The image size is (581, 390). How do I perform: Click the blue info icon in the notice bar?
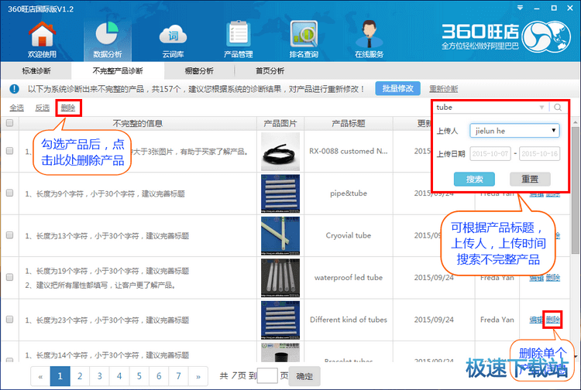(x=14, y=89)
